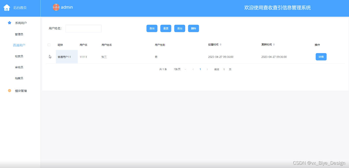The width and height of the screenshot is (349, 168).
Task: Click the home icon beside 后台首页
Action: (7, 8)
